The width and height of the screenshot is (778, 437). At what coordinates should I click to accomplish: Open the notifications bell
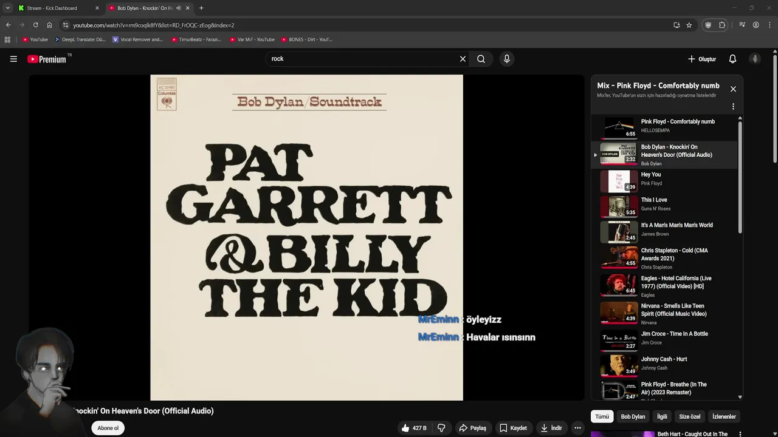click(x=732, y=59)
